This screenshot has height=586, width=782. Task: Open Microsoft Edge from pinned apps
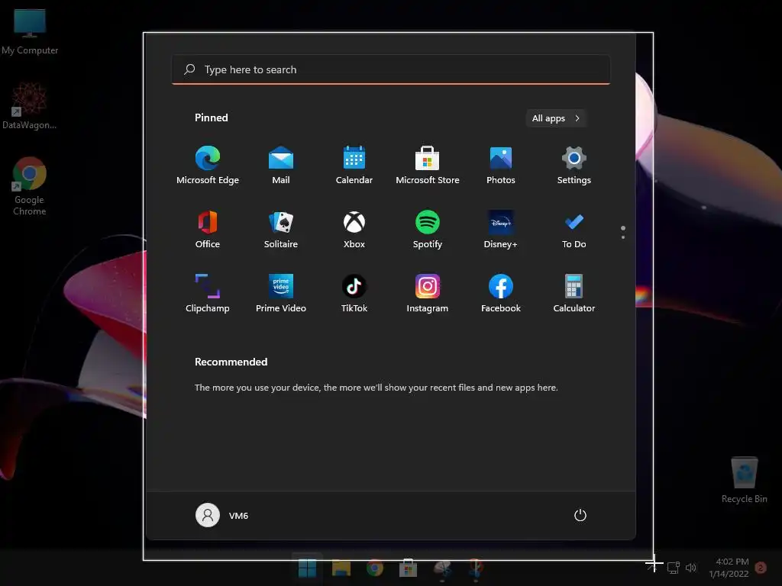tap(208, 165)
